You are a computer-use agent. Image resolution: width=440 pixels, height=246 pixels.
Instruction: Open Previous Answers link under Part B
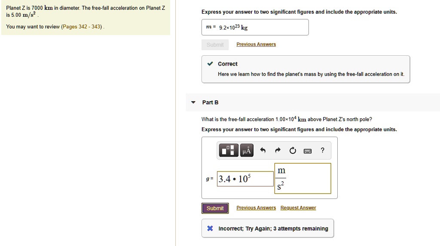[x=256, y=208]
